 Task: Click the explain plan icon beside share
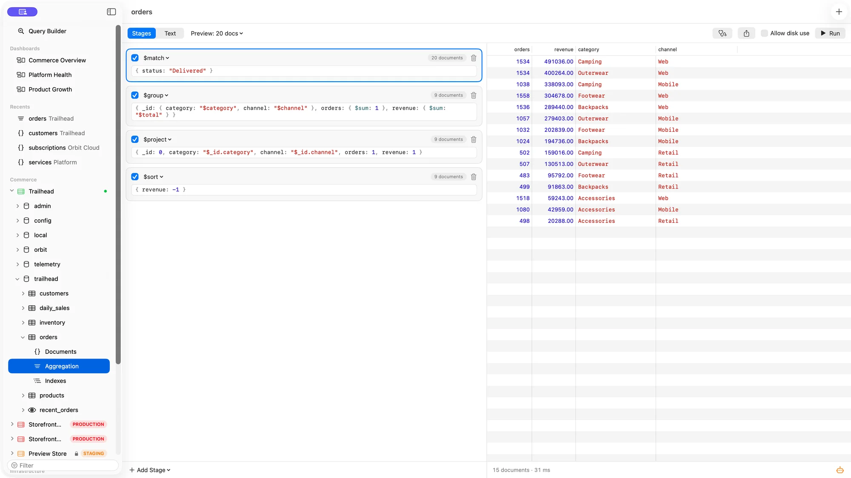click(x=722, y=33)
